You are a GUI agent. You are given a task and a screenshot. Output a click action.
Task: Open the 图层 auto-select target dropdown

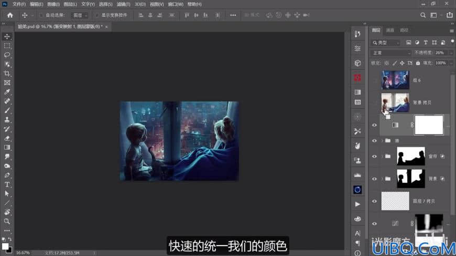(80, 15)
